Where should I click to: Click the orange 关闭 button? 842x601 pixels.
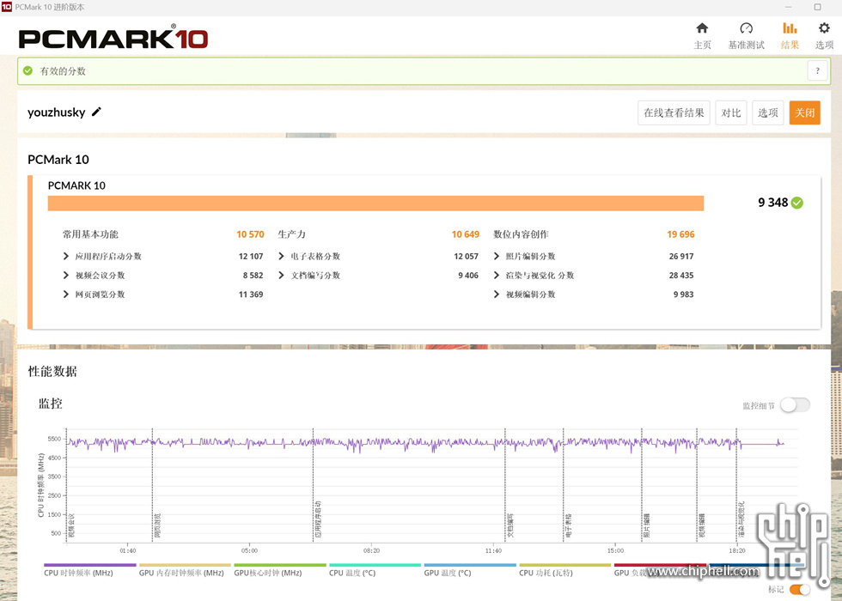click(x=804, y=112)
